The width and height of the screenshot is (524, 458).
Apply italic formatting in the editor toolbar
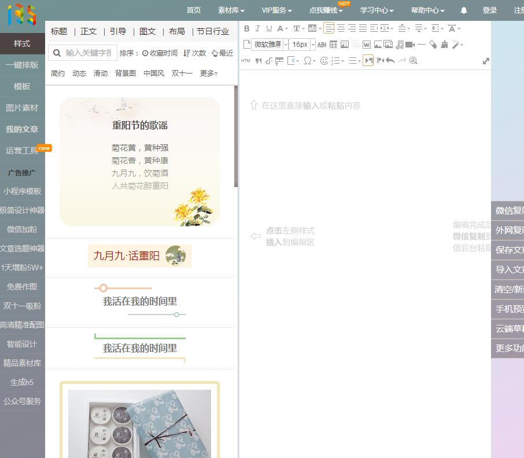click(257, 28)
